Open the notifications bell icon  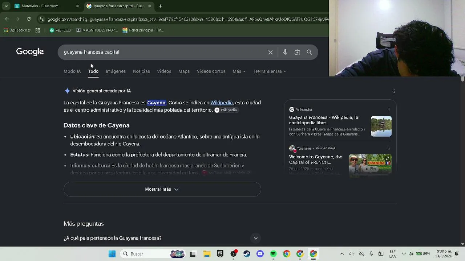[x=457, y=254]
